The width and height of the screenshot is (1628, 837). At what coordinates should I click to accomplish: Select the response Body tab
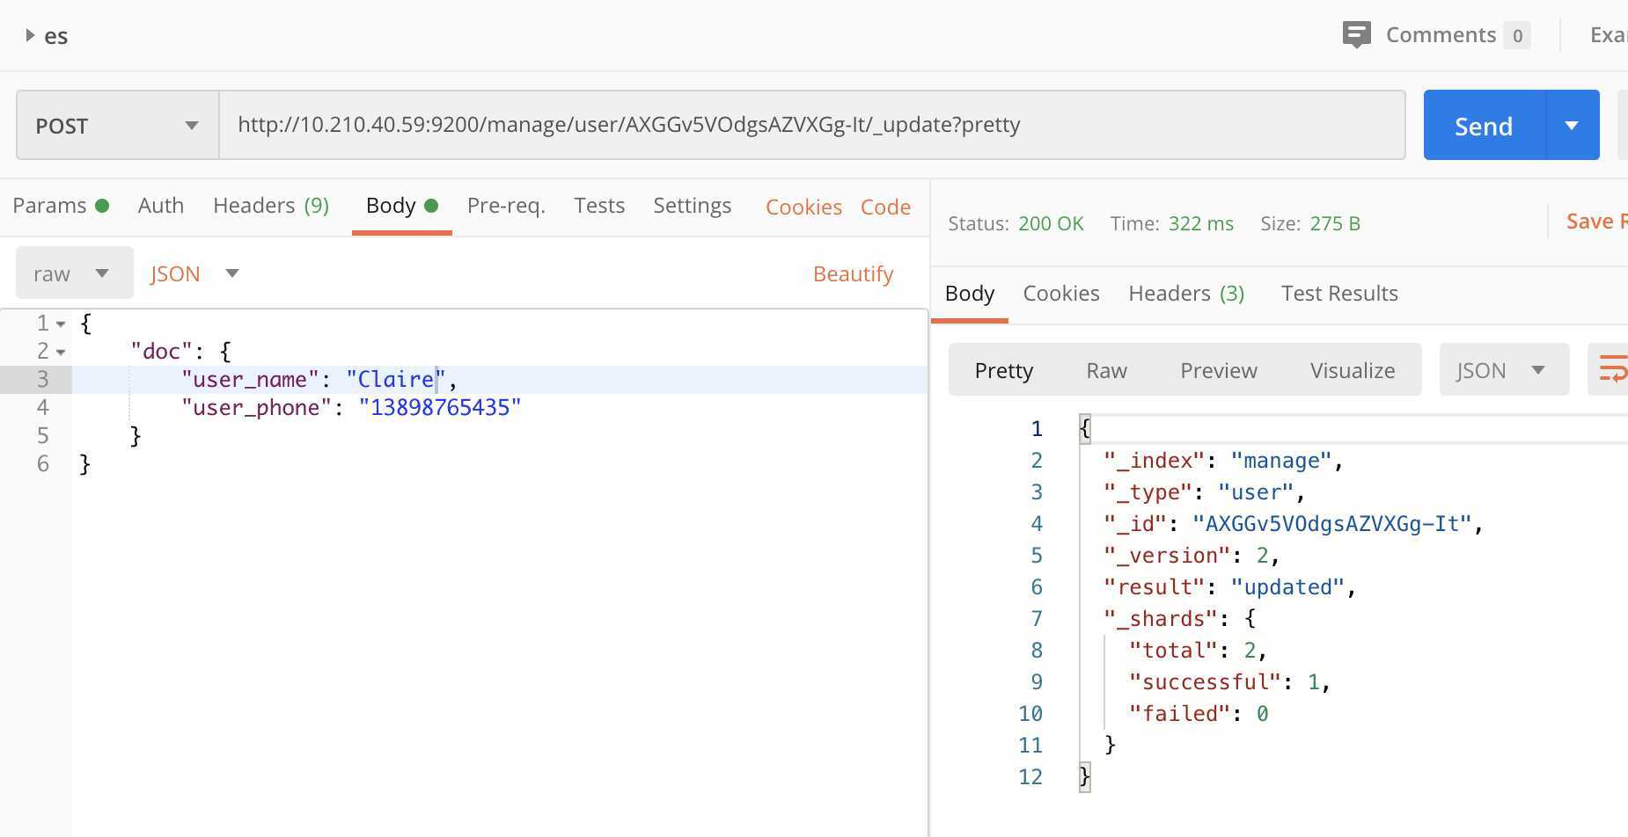pyautogui.click(x=970, y=294)
